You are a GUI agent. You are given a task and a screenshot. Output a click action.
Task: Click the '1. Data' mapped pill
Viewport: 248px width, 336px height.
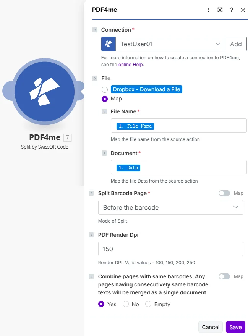tap(128, 168)
